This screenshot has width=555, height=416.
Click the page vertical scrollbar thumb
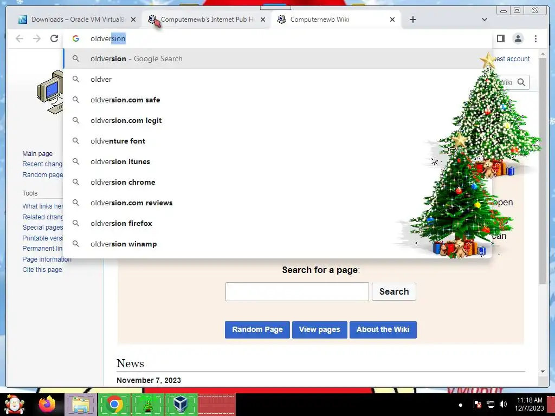[543, 171]
